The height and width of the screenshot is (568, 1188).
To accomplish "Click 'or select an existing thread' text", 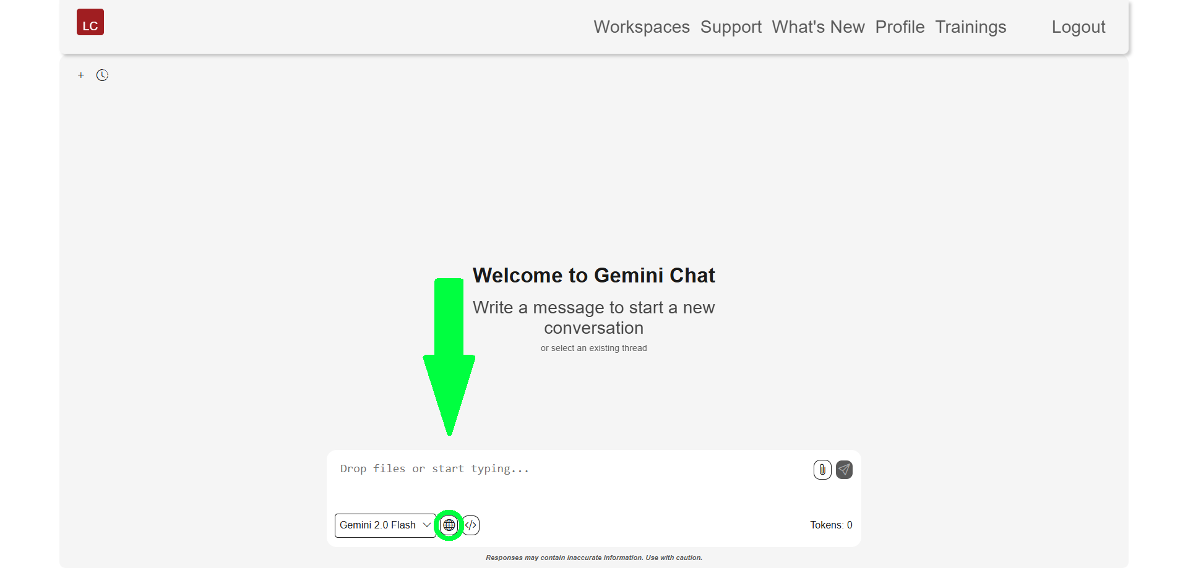I will tap(594, 348).
